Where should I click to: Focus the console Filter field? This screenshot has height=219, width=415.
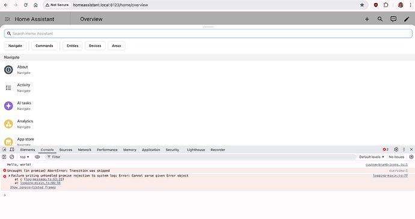pyautogui.click(x=200, y=157)
